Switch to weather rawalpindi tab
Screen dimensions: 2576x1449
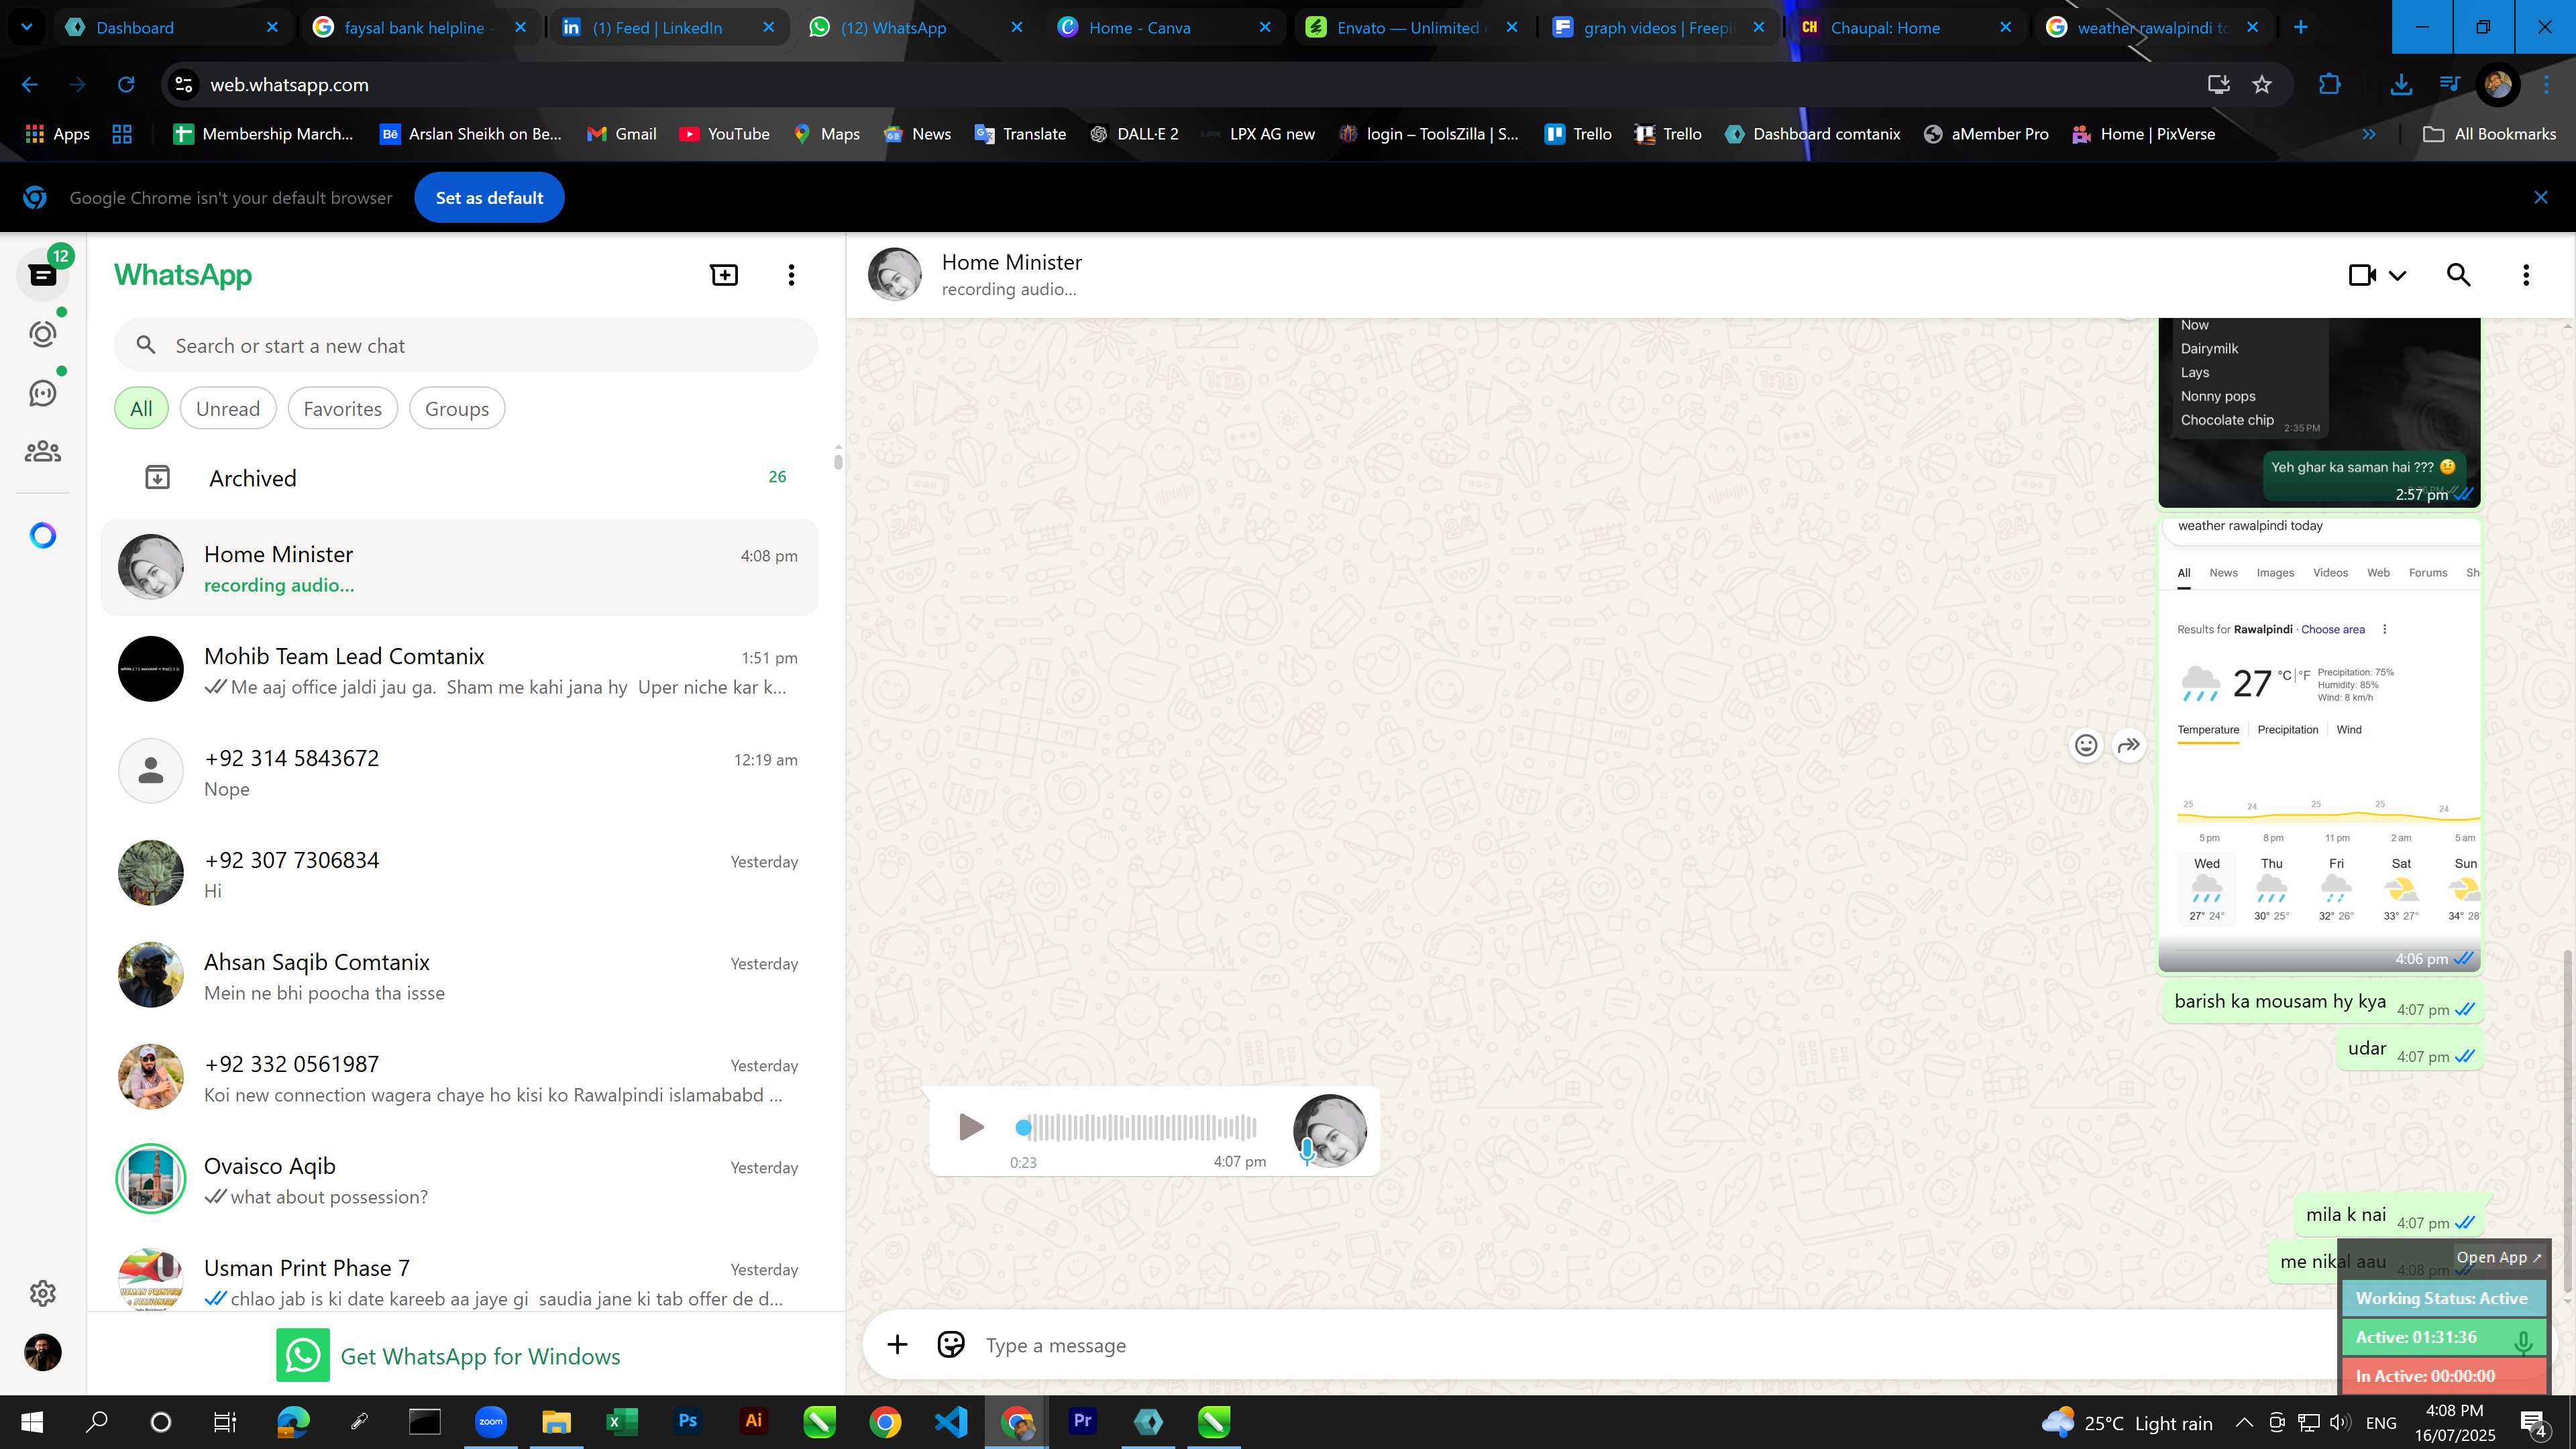pyautogui.click(x=2154, y=27)
